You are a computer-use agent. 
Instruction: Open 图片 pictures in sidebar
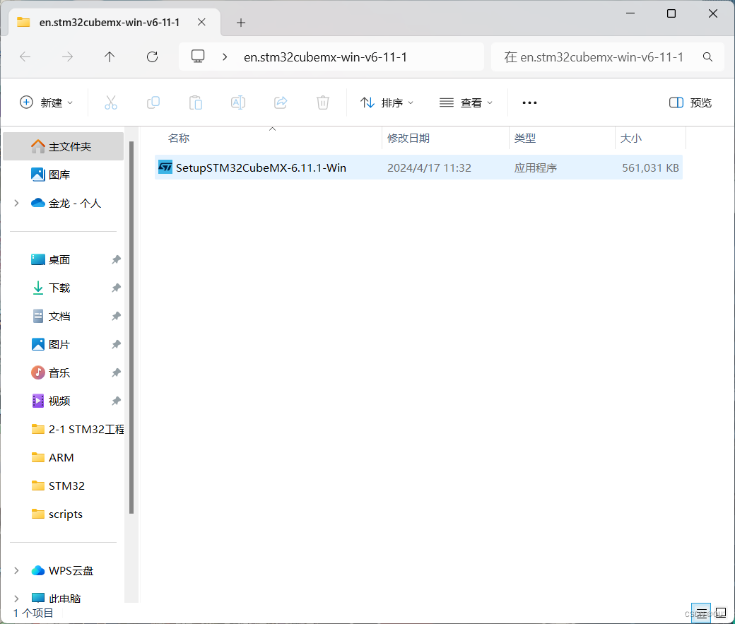(51, 345)
